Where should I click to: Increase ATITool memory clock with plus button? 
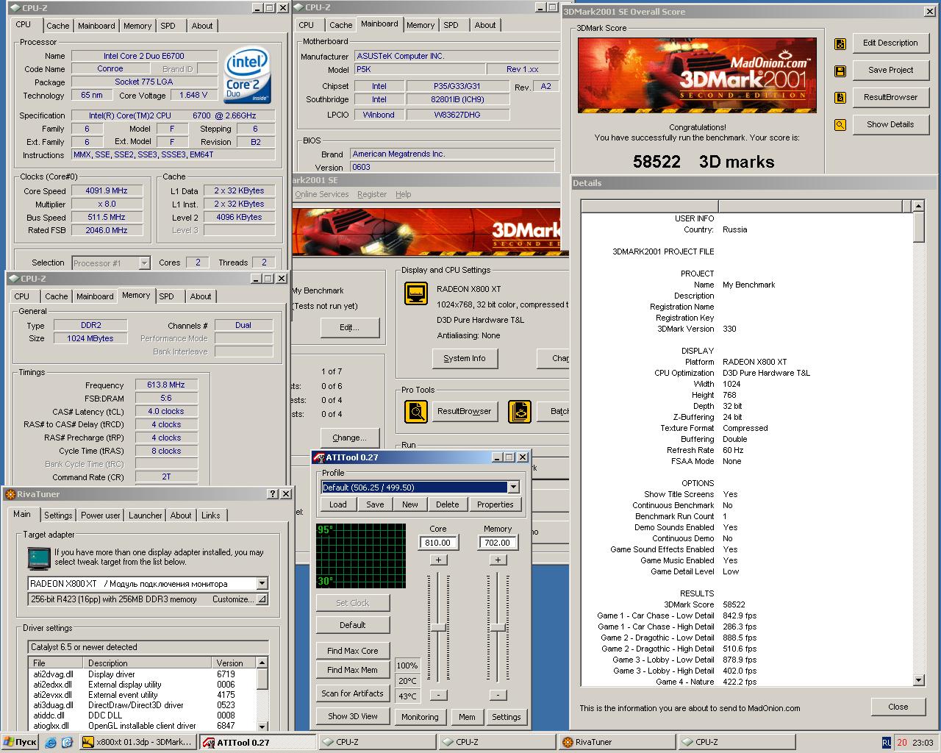click(498, 560)
